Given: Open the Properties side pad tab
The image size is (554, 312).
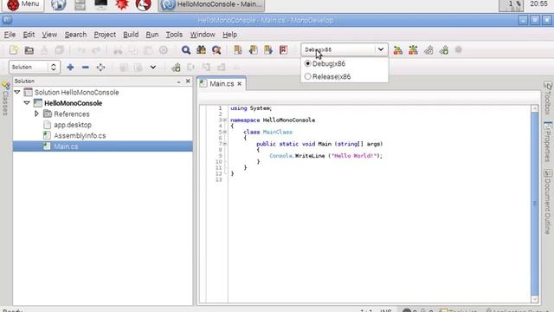Looking at the screenshot, I should coord(548,142).
